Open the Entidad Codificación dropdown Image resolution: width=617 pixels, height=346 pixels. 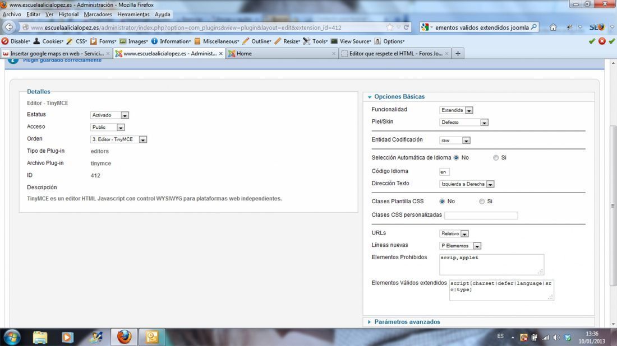point(454,141)
